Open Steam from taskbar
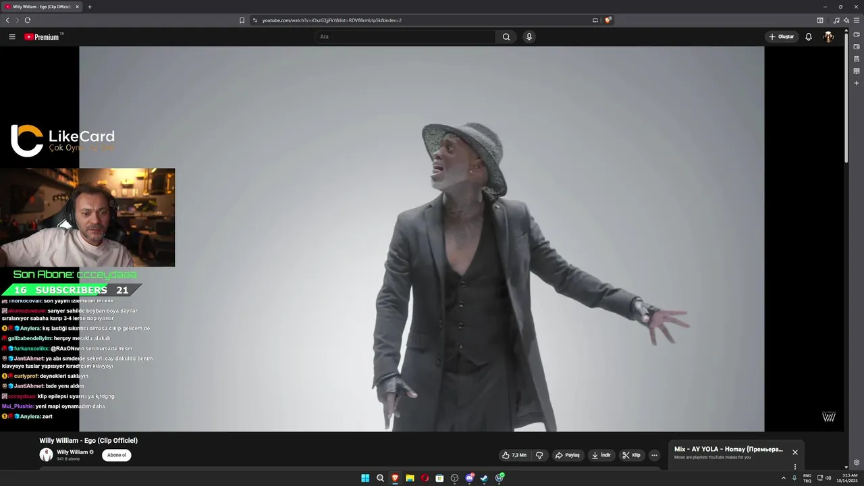 484,478
